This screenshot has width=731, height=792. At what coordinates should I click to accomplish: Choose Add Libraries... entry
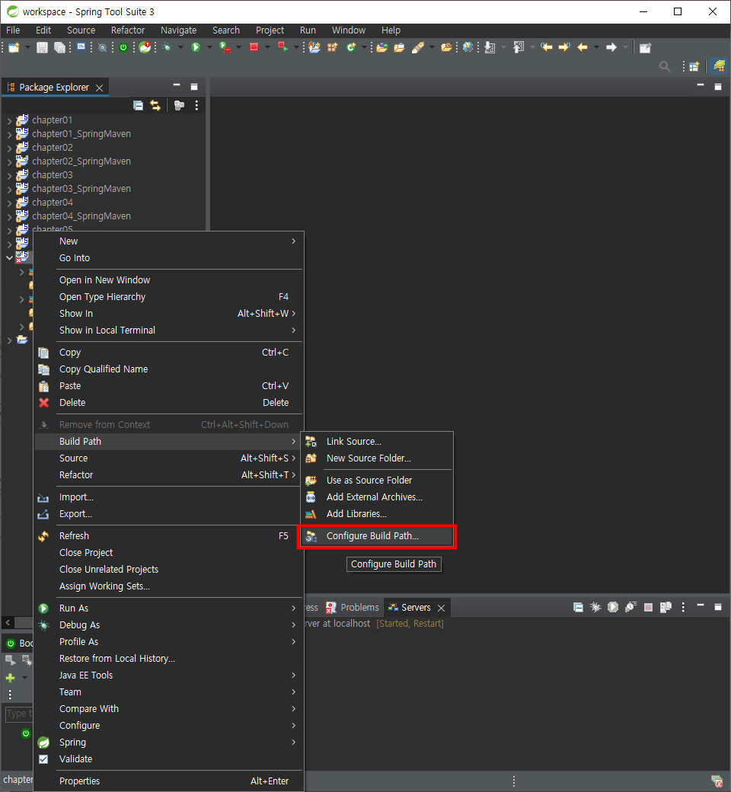click(x=378, y=514)
